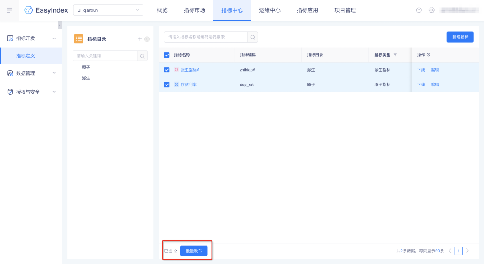Collapse the 指标目录 panel arrow
This screenshot has height=264, width=484.
click(x=147, y=39)
